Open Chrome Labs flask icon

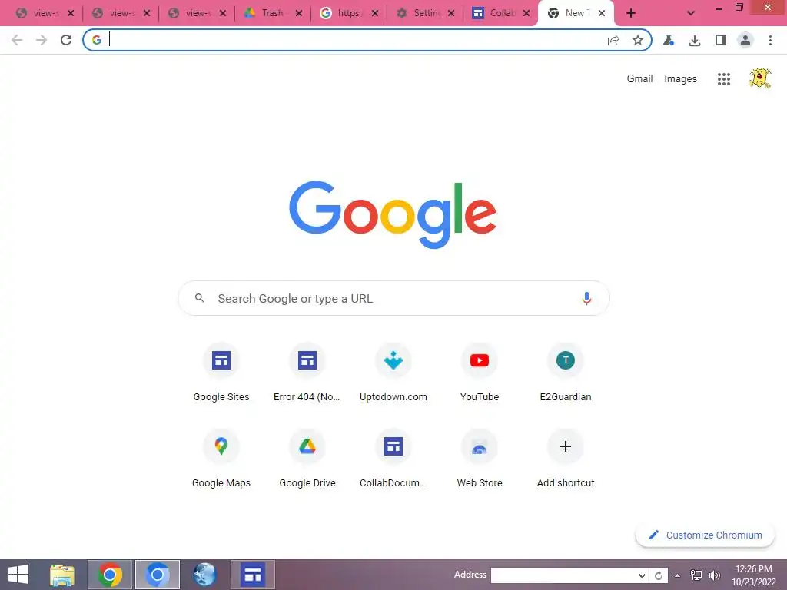click(668, 40)
